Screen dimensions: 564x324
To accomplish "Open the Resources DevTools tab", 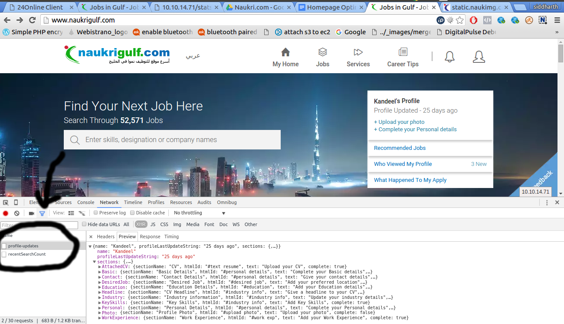I will click(x=181, y=202).
